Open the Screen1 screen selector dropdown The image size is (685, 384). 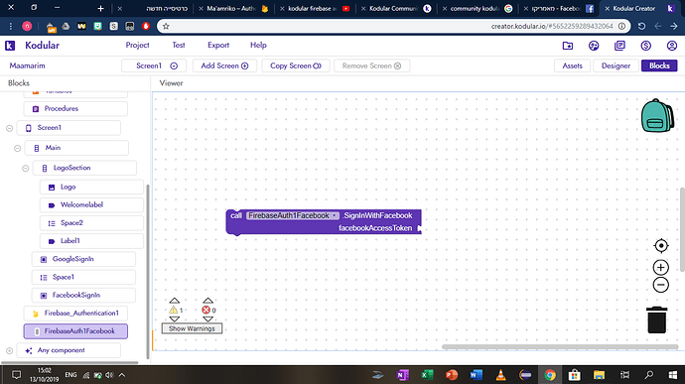tap(154, 65)
